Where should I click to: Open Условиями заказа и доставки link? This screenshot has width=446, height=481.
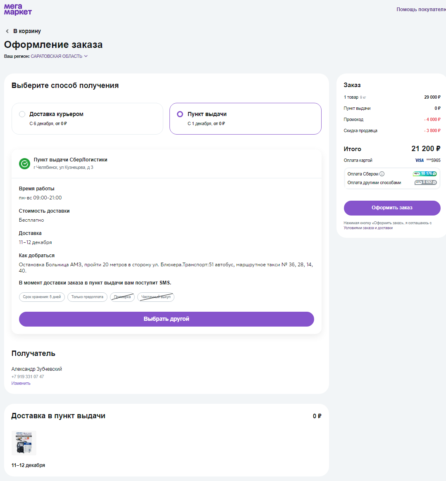pos(368,228)
